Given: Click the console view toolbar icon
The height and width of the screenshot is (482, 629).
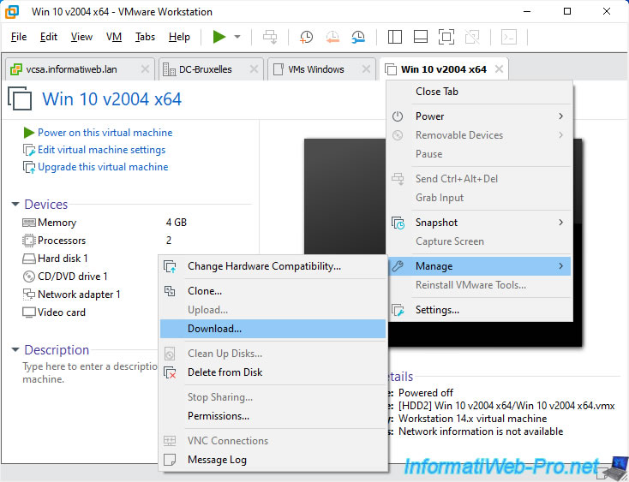Looking at the screenshot, I should tap(509, 37).
